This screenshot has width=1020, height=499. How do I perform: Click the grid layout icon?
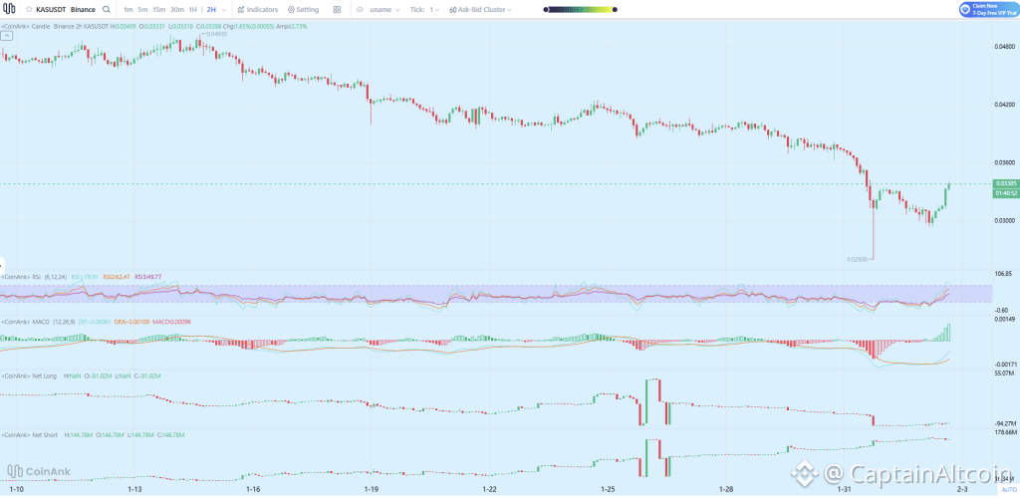coord(337,9)
